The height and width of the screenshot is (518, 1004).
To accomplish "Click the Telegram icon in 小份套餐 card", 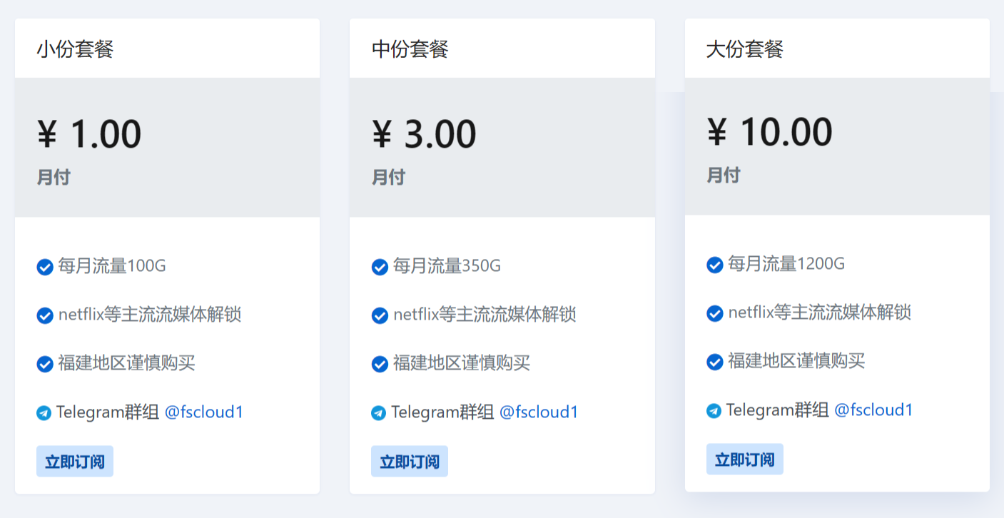I will click(x=44, y=412).
